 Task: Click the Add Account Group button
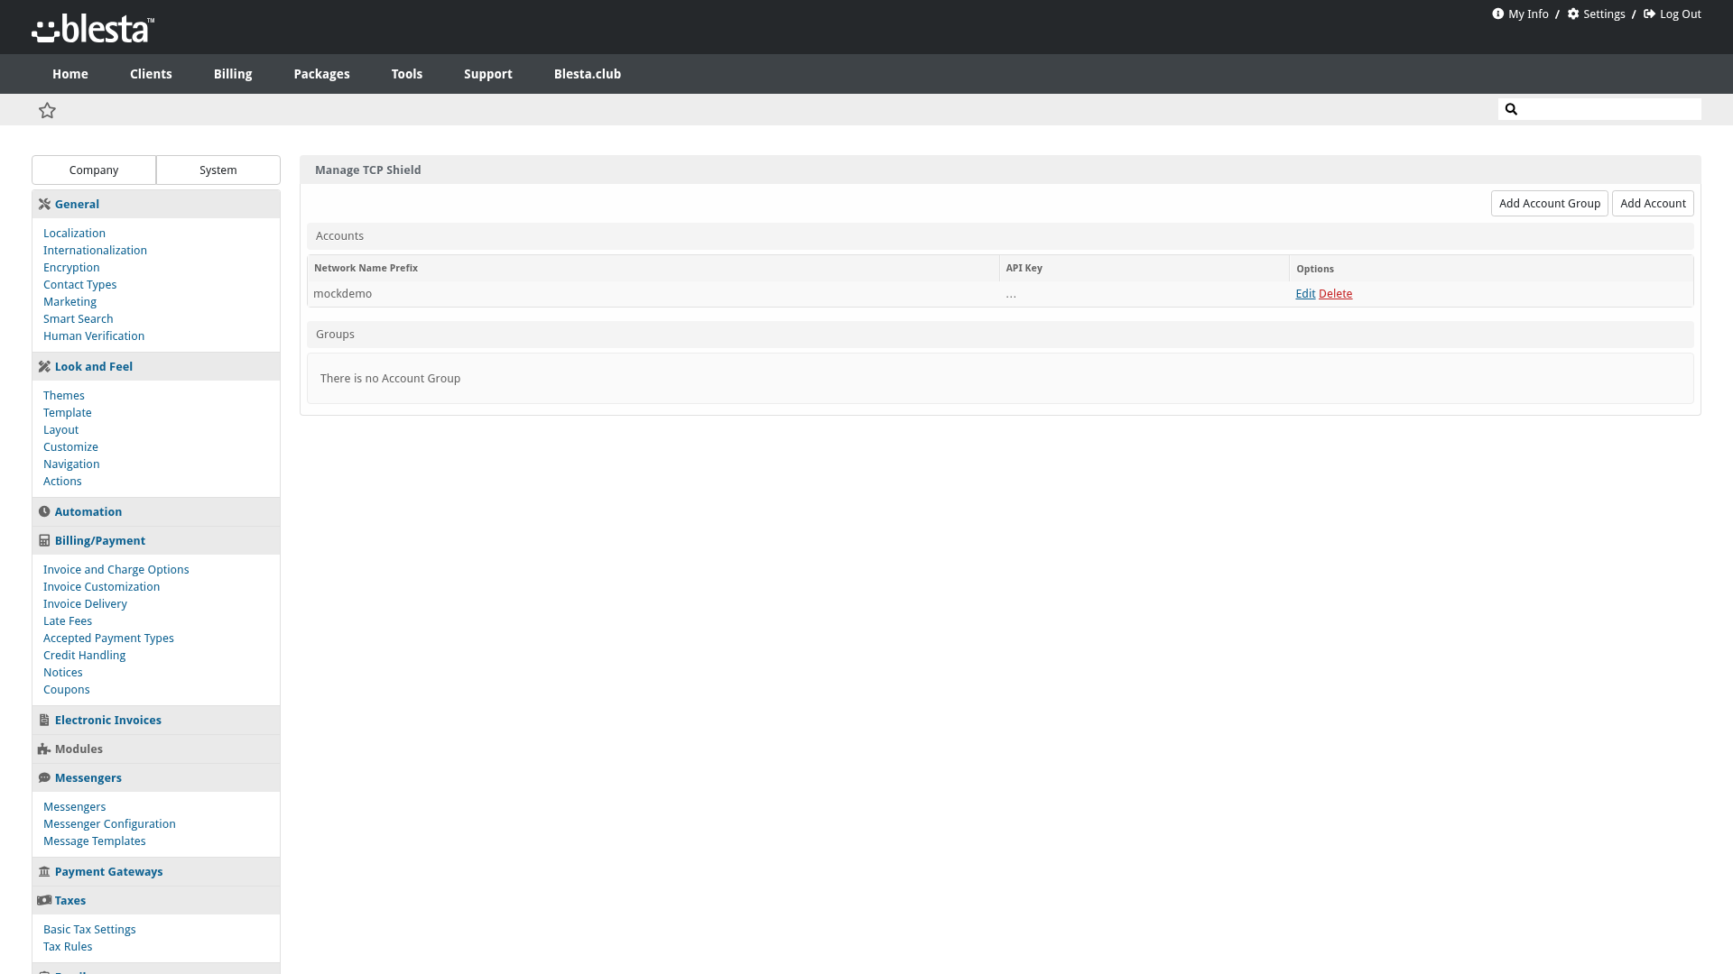click(1549, 203)
